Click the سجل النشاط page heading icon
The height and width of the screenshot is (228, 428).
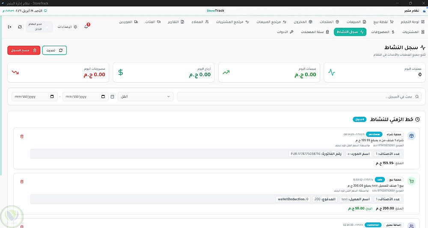point(423,47)
